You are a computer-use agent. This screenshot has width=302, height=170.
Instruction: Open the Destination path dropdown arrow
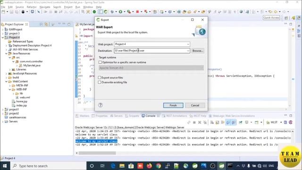(188, 51)
